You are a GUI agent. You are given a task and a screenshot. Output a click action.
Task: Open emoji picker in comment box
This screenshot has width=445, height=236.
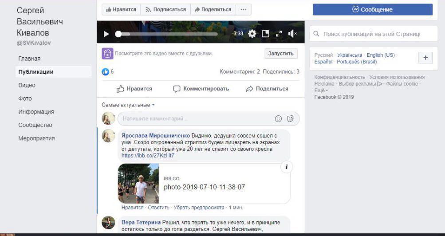pyautogui.click(x=278, y=119)
